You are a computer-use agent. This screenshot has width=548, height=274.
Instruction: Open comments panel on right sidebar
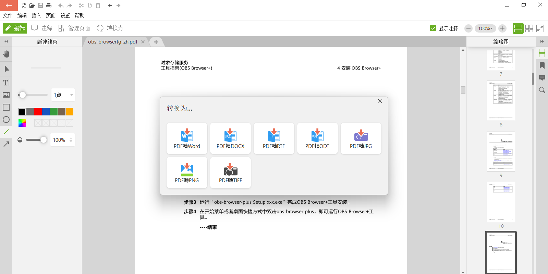542,78
